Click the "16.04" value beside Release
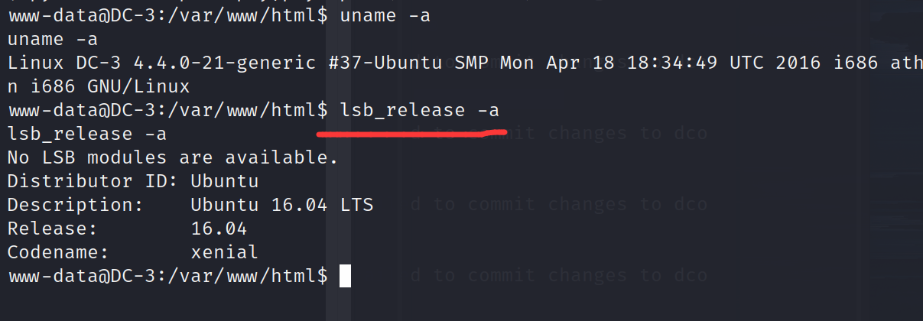This screenshot has height=321, width=923. (x=219, y=229)
